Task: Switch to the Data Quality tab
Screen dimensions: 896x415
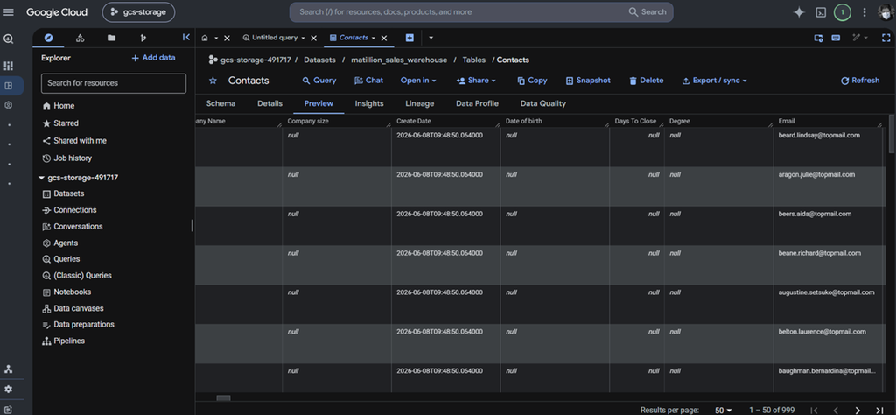Action: tap(542, 103)
